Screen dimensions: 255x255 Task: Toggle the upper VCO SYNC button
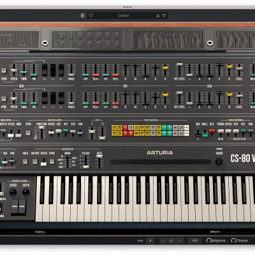[4, 71]
